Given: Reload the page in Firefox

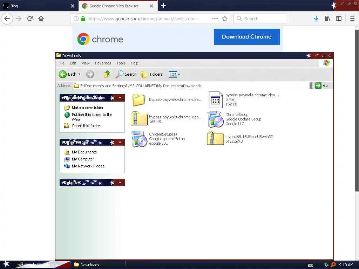Looking at the screenshot, I should [x=30, y=19].
